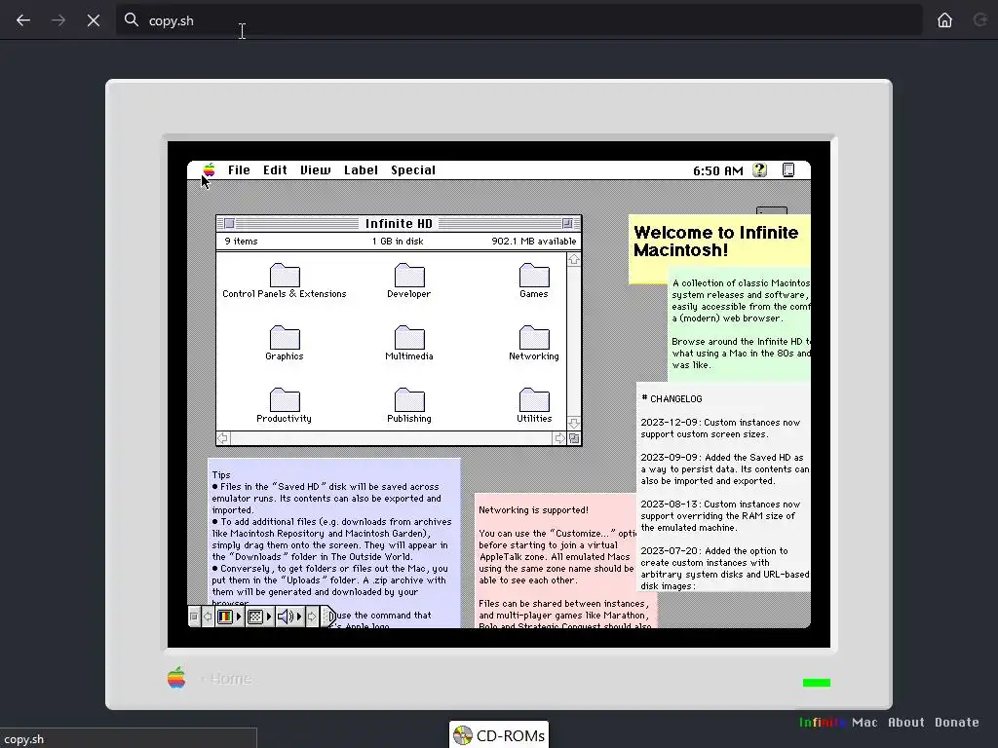Stop loading with the browser X button
This screenshot has width=998, height=748.
[x=94, y=20]
